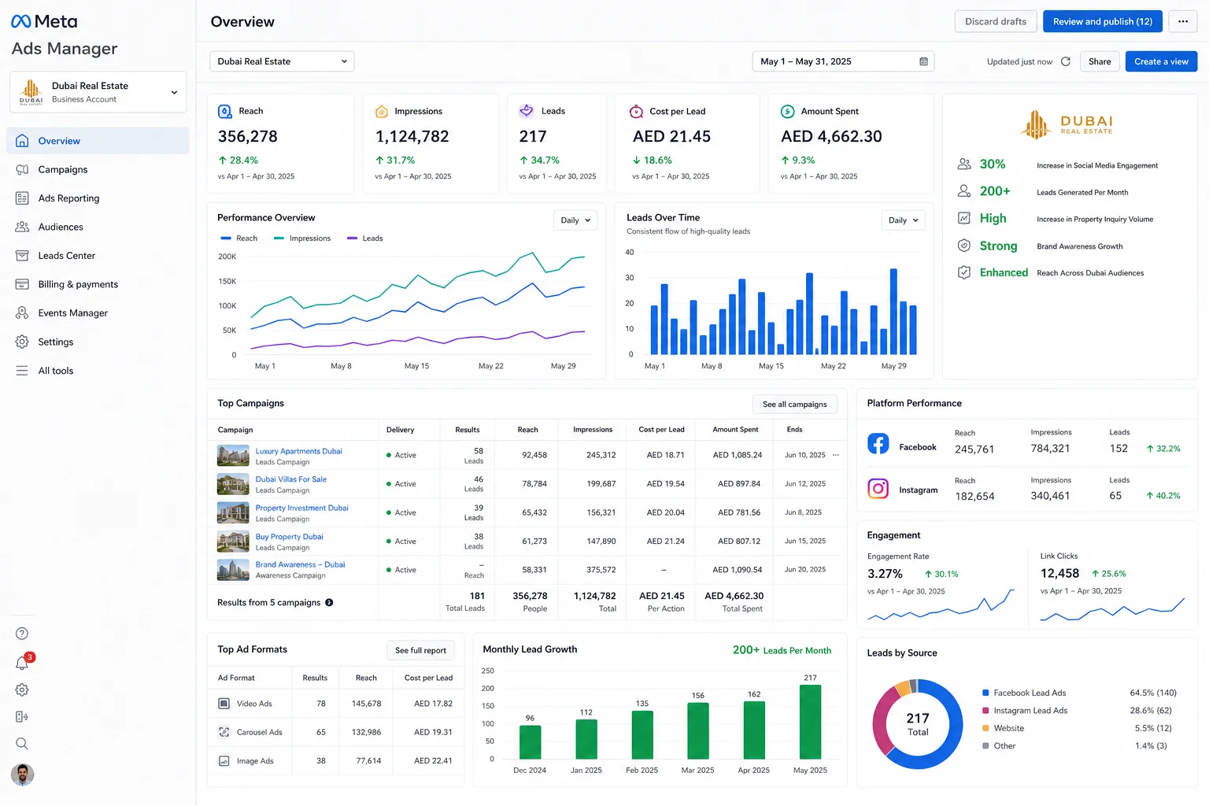This screenshot has width=1209, height=806.
Task: Click the Campaigns megaphone icon
Action: (x=22, y=169)
